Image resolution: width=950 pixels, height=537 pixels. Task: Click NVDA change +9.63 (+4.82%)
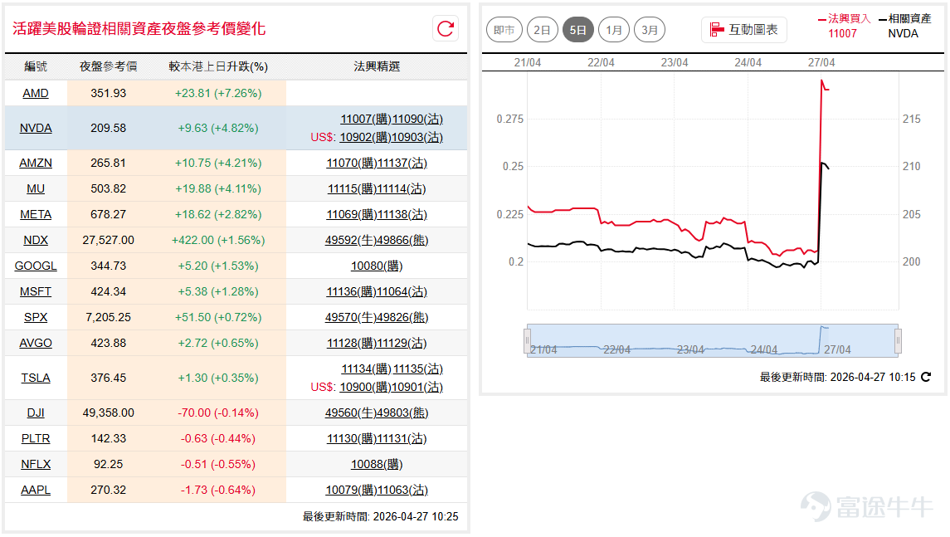tap(218, 128)
